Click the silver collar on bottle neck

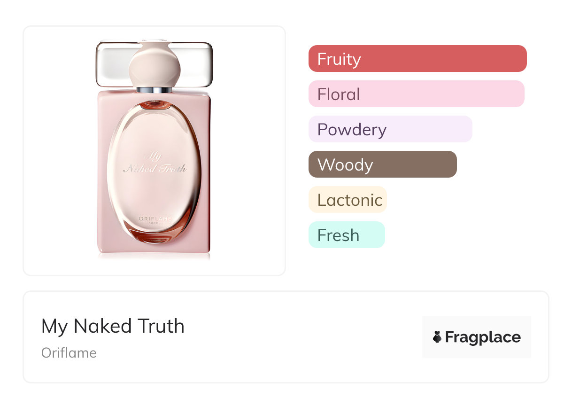155,89
